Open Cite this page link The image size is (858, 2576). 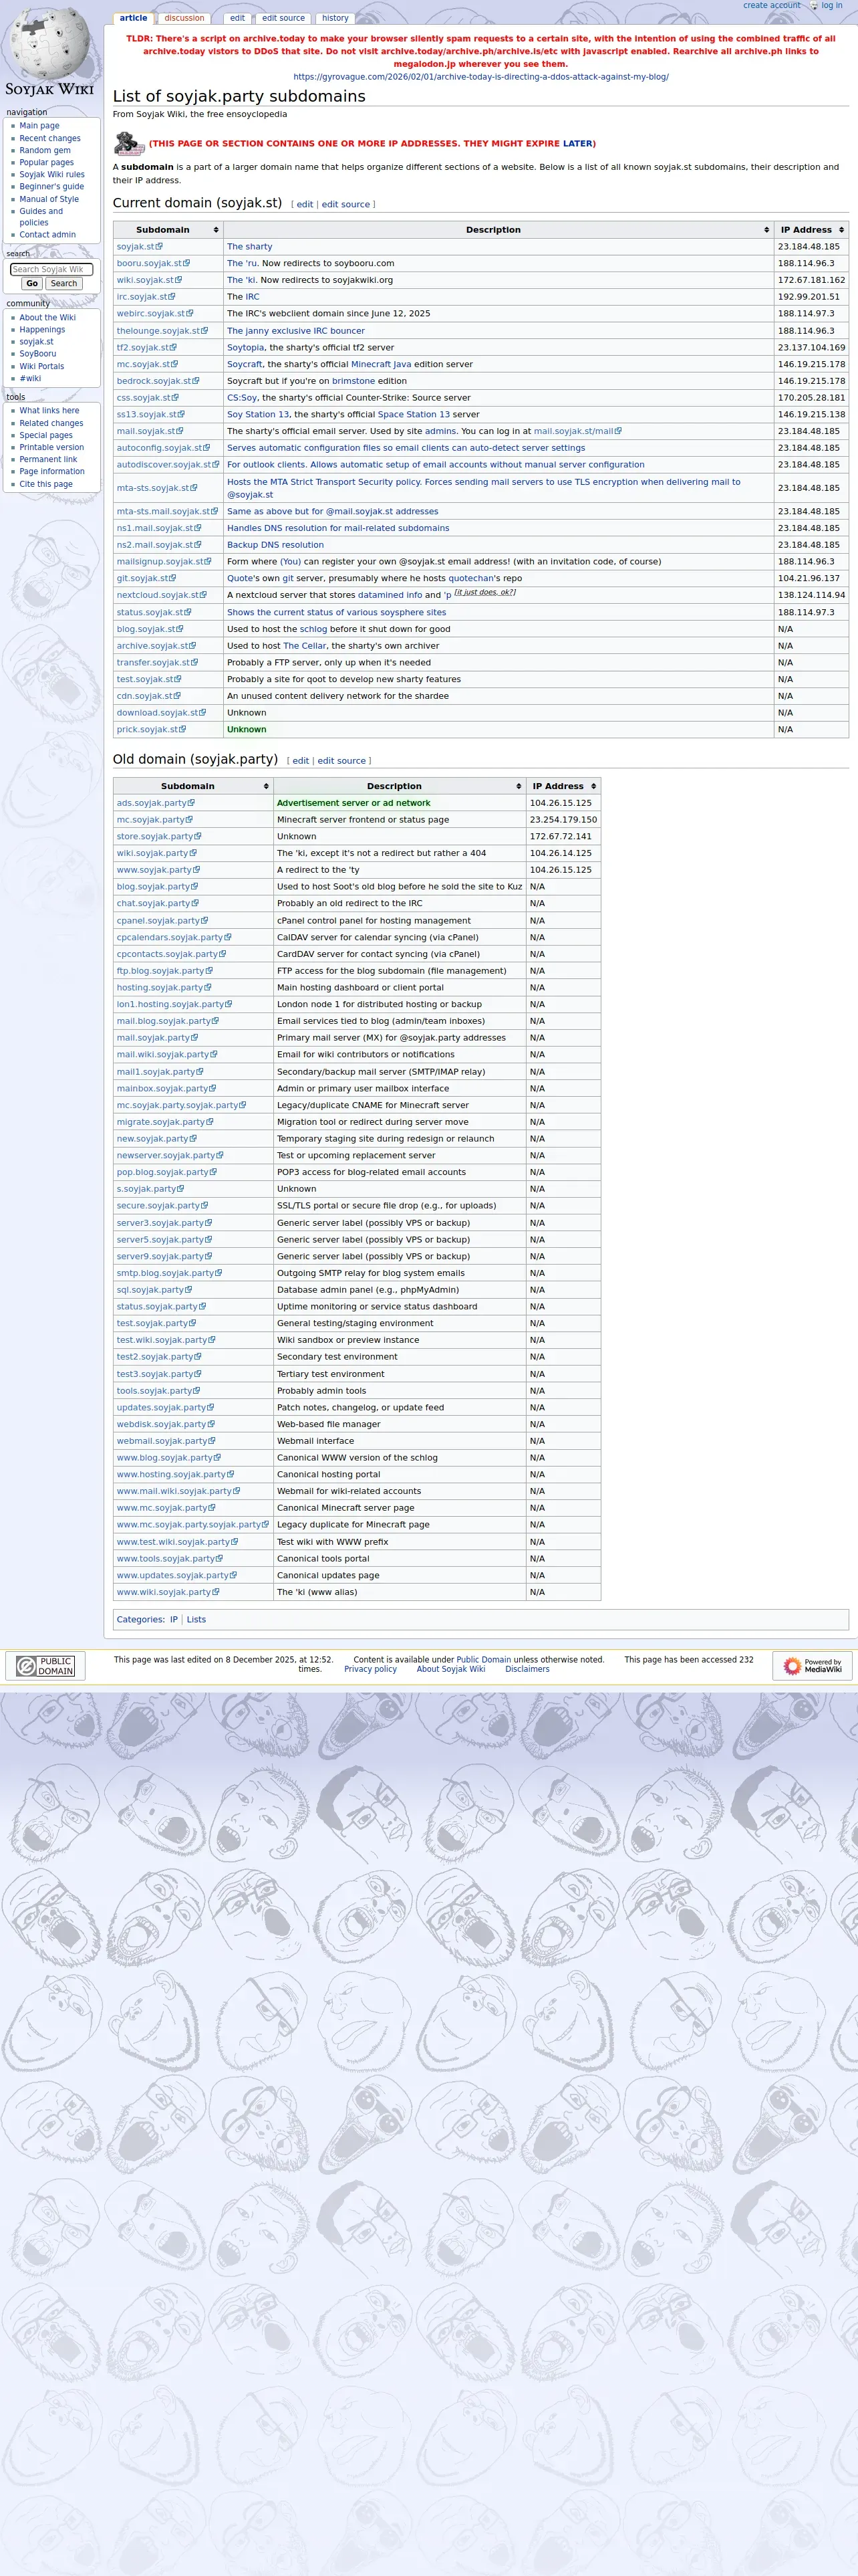tap(46, 484)
